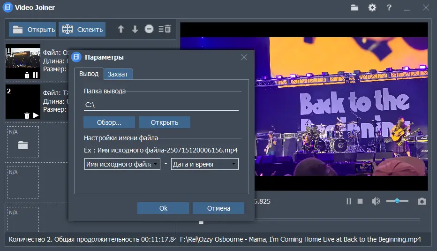
Task: Expand Имя исходного файла dropdown
Action: tap(122, 164)
